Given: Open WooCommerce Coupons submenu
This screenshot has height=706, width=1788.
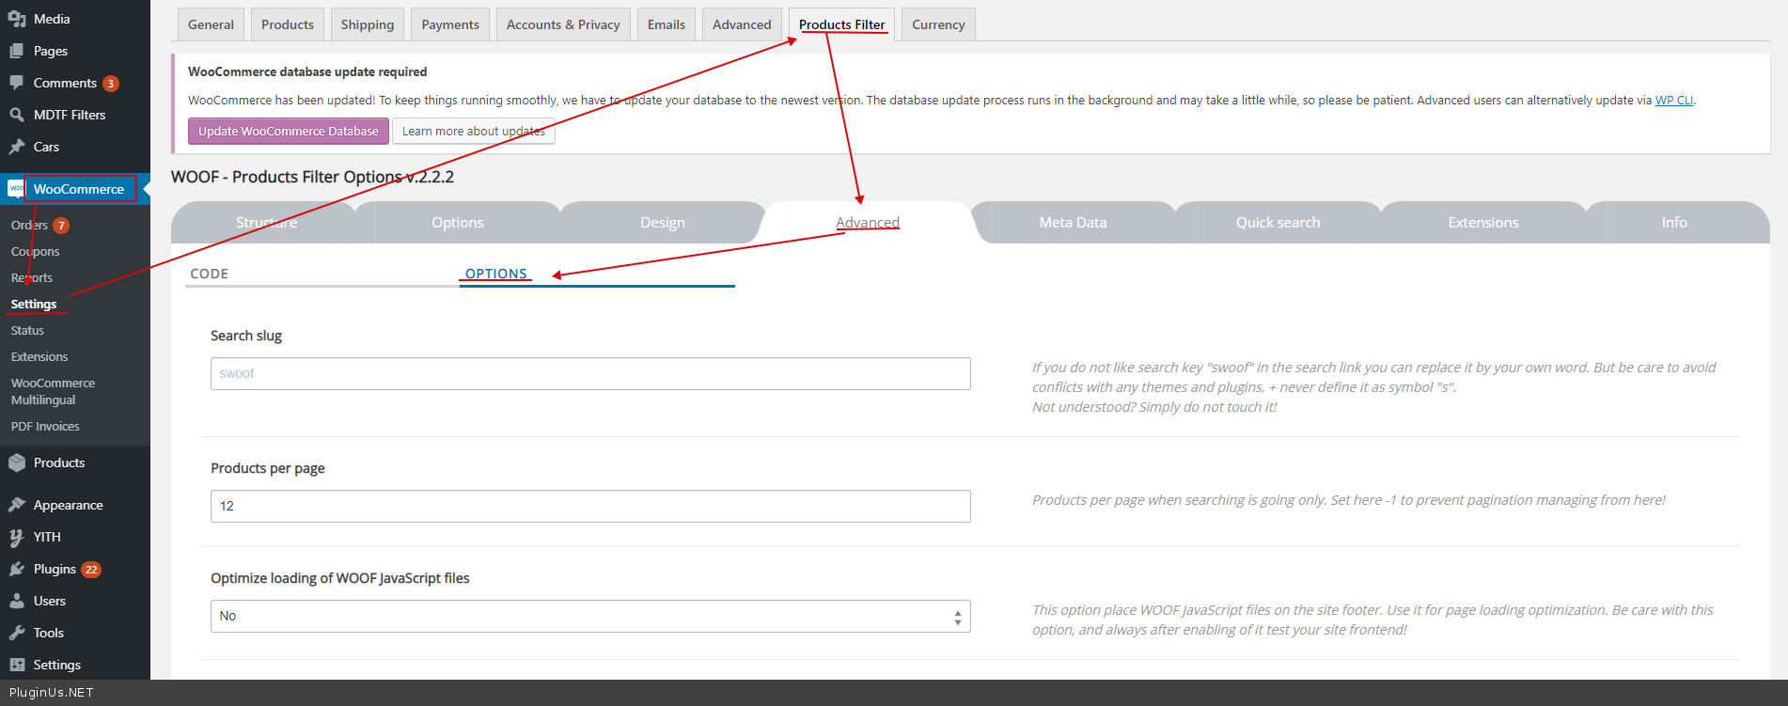Looking at the screenshot, I should 35,251.
